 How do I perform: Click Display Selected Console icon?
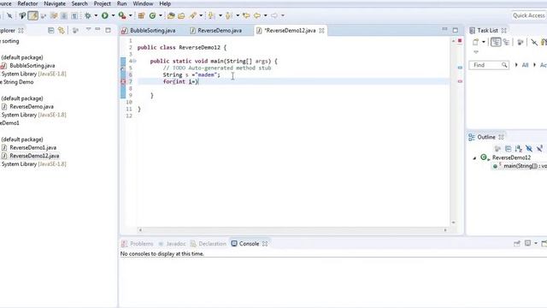(528, 243)
